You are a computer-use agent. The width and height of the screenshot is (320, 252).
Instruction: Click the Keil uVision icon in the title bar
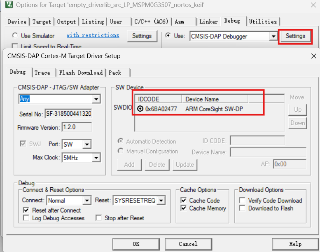pyautogui.click(x=9, y=4)
